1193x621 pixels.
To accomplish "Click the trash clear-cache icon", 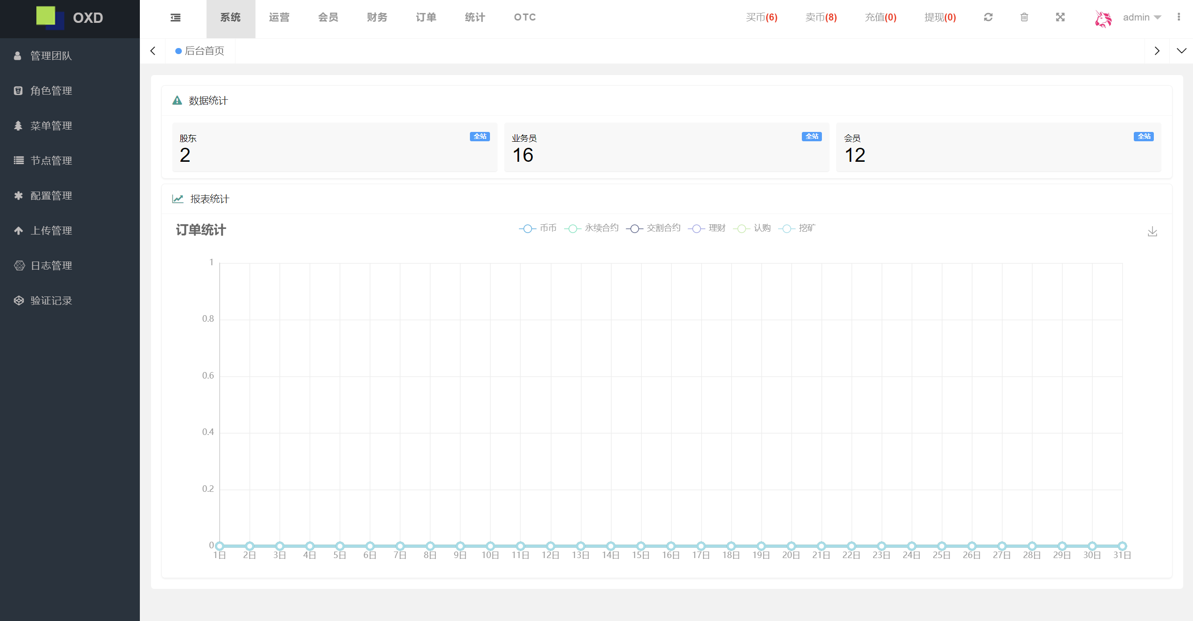I will point(1024,17).
